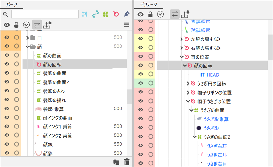This screenshot has height=167, width=273.
Task: Expand the 口 folder in Parts list
Action: 27,38
